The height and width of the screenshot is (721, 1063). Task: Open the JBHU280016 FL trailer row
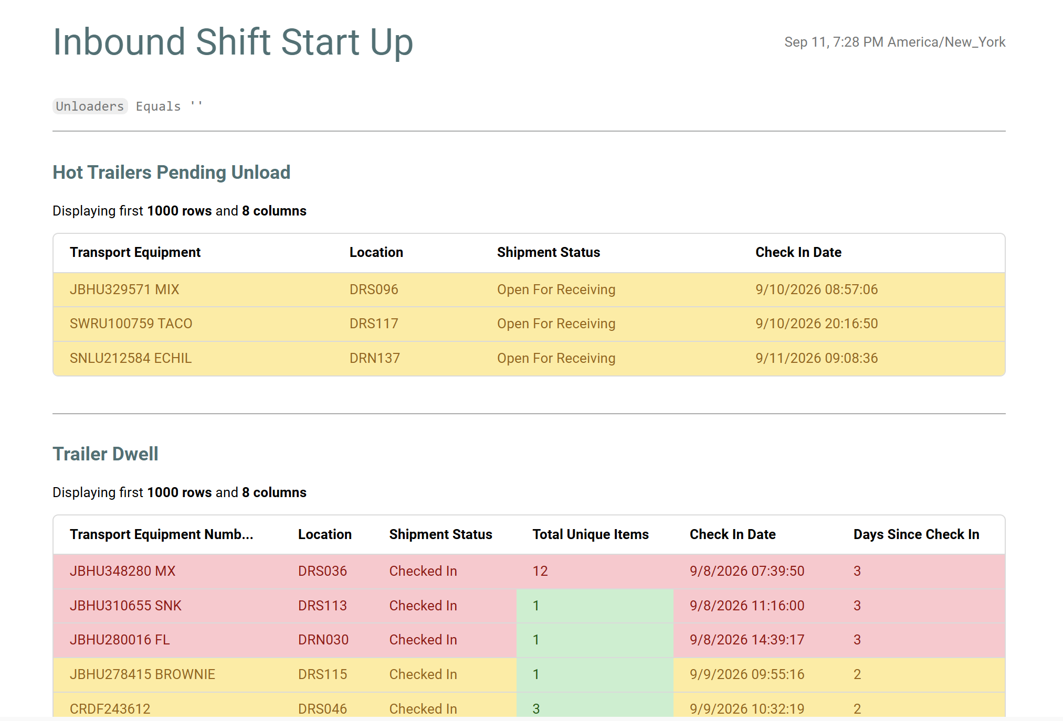529,640
